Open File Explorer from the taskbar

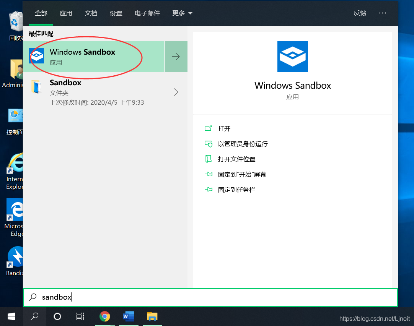click(x=152, y=316)
